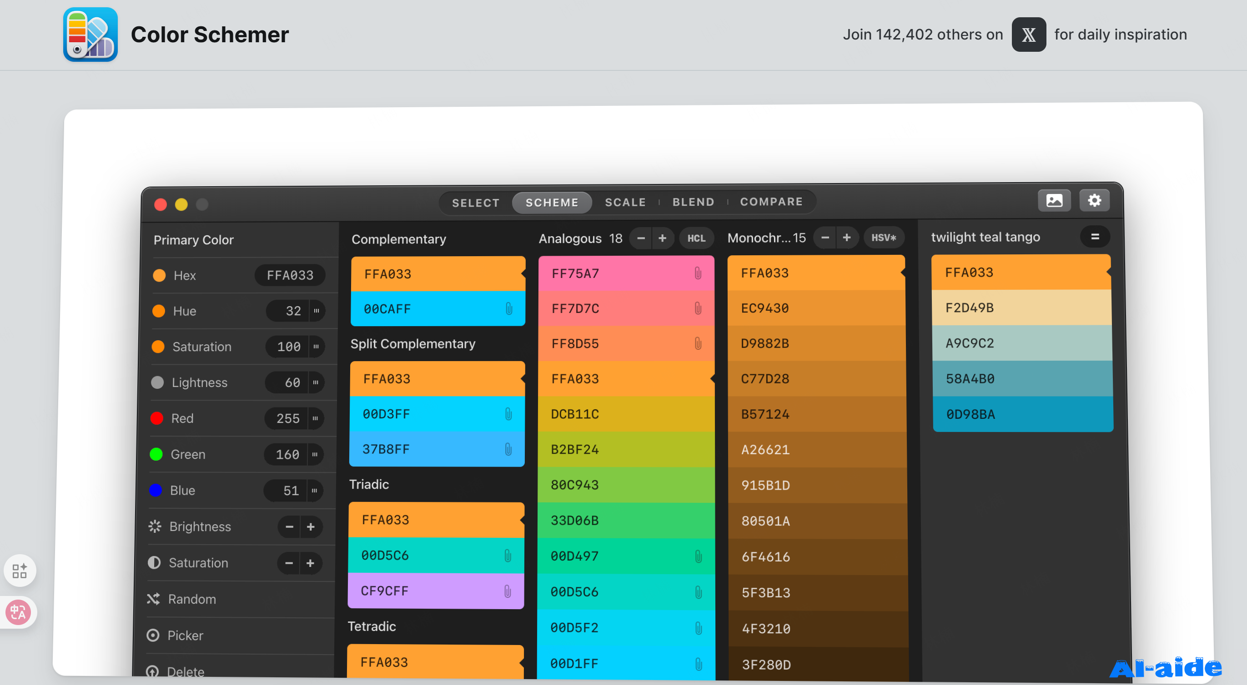Select the Monochromatic C77D28 swatch

coord(816,378)
